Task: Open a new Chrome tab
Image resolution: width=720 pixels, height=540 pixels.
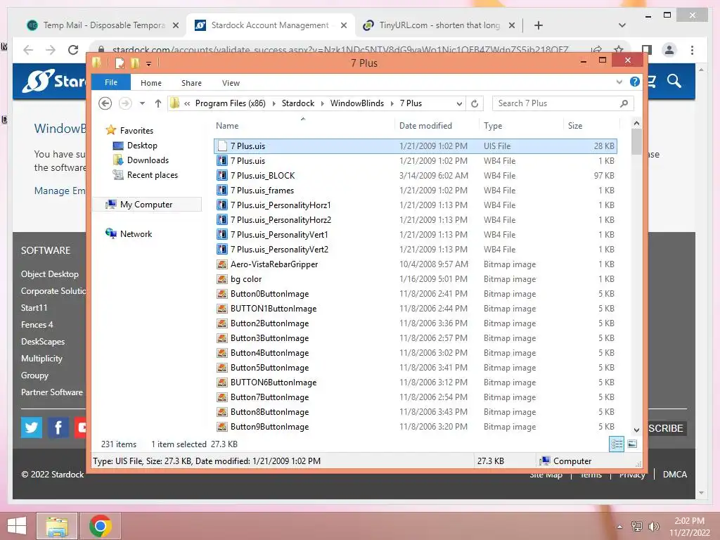Action: pos(539,25)
